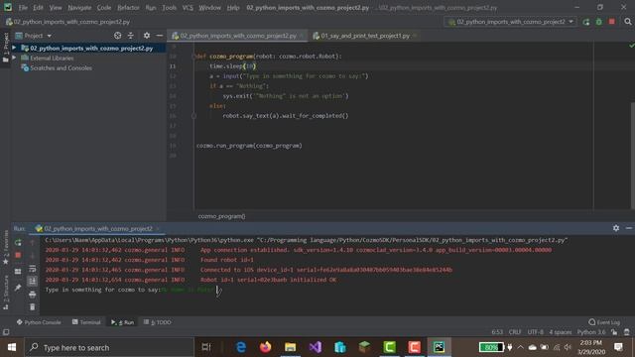This screenshot has width=635, height=357.
Task: Collapse all in the Project panel
Action: [130, 36]
